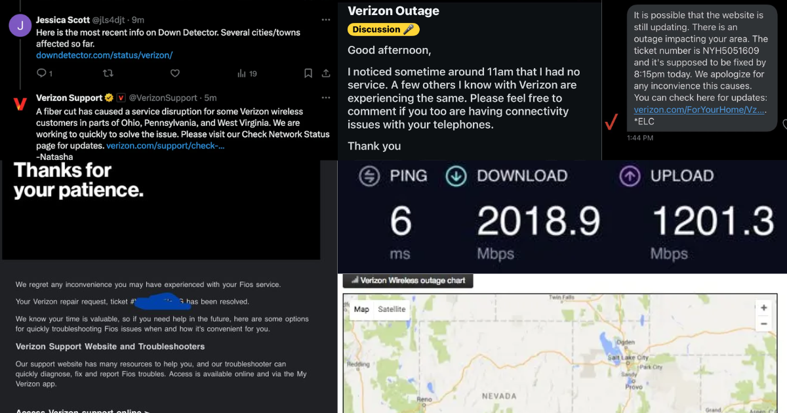
Task: Open more options on Verizon Support tweet
Action: (x=326, y=98)
